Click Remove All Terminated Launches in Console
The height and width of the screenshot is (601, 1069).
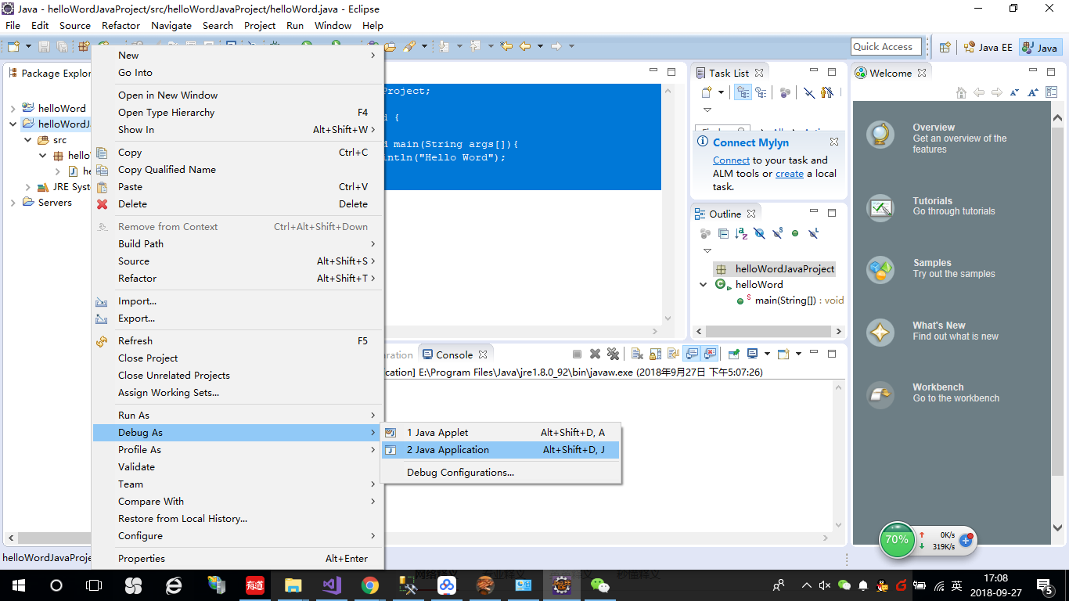coord(613,354)
